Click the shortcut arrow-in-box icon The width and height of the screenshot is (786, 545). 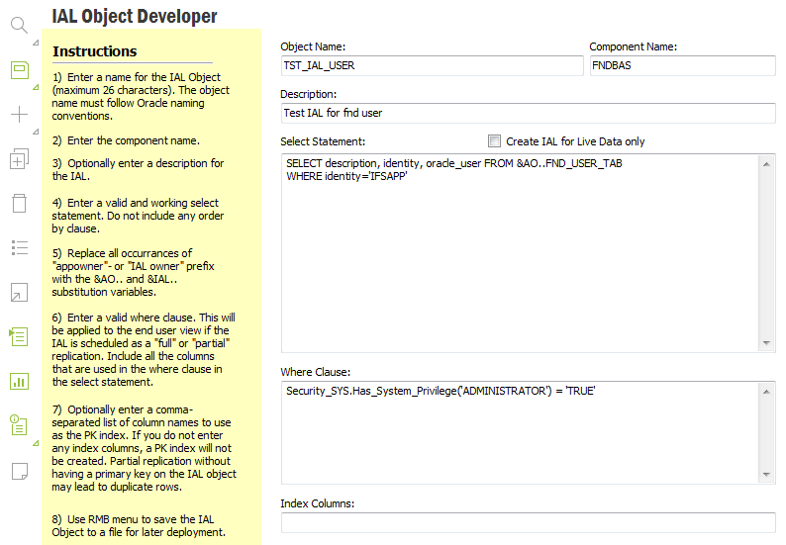tap(19, 292)
